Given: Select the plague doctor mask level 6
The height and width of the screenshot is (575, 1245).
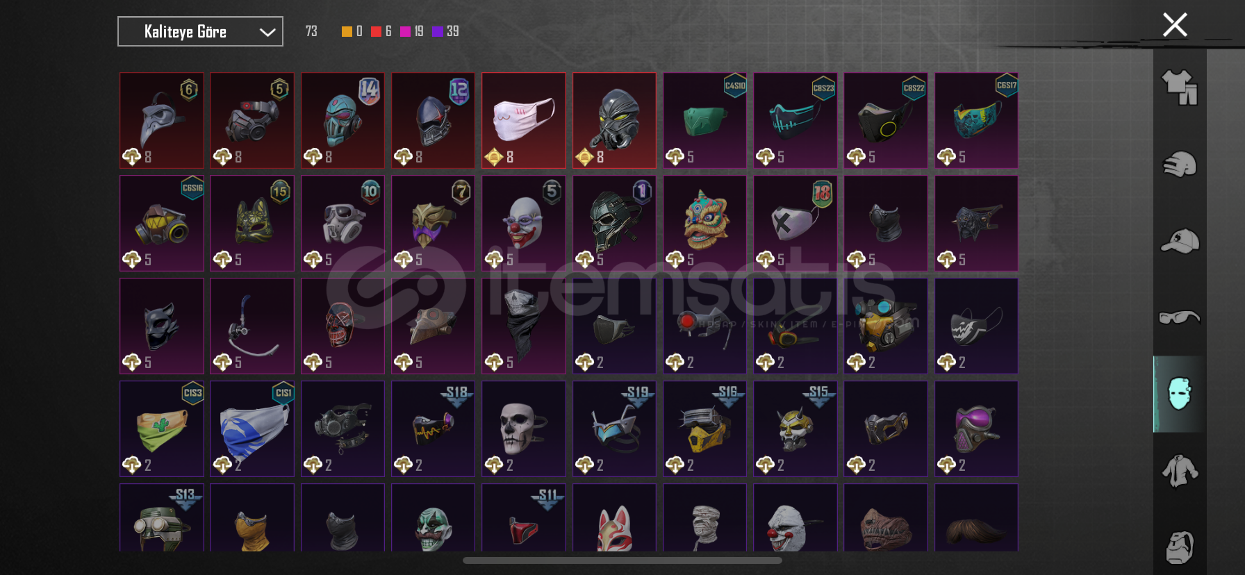Looking at the screenshot, I should coord(162,120).
